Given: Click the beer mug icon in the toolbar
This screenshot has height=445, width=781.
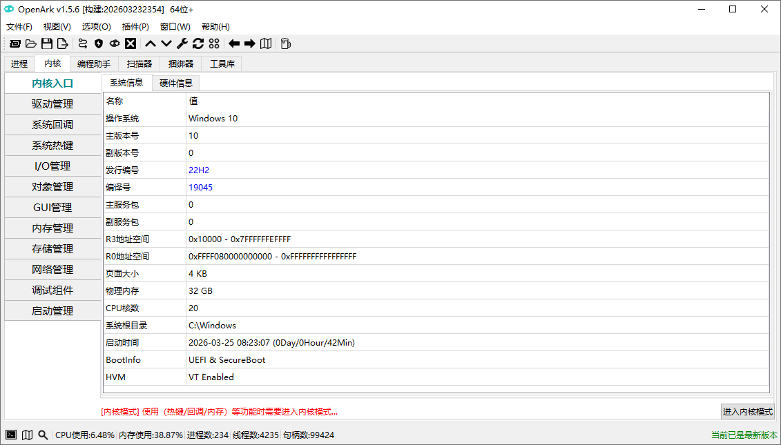Looking at the screenshot, I should (x=285, y=43).
